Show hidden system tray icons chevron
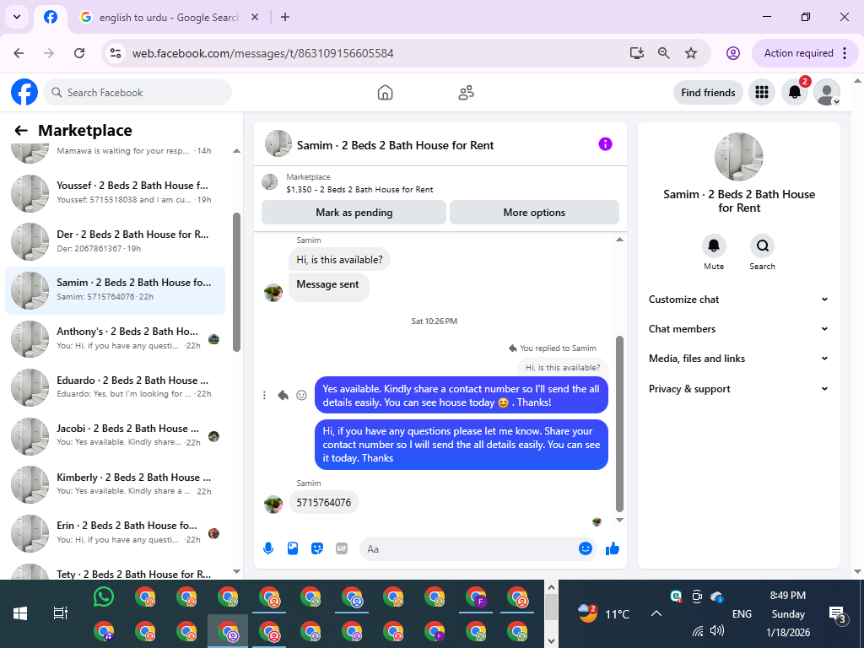The image size is (864, 648). pyautogui.click(x=656, y=613)
